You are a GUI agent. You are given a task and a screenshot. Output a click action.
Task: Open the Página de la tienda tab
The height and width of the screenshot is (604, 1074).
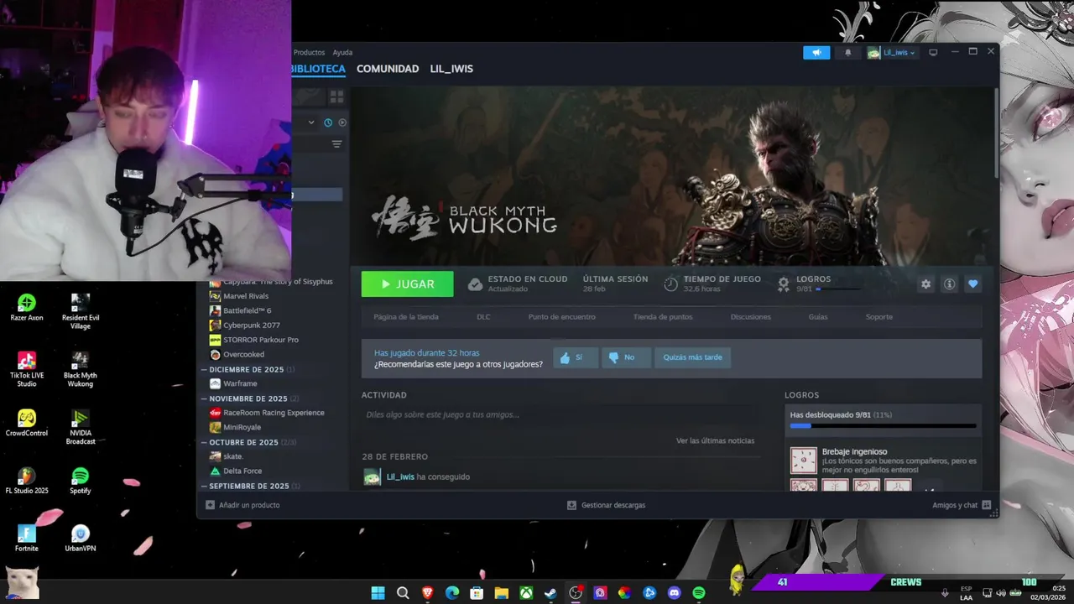pos(406,317)
